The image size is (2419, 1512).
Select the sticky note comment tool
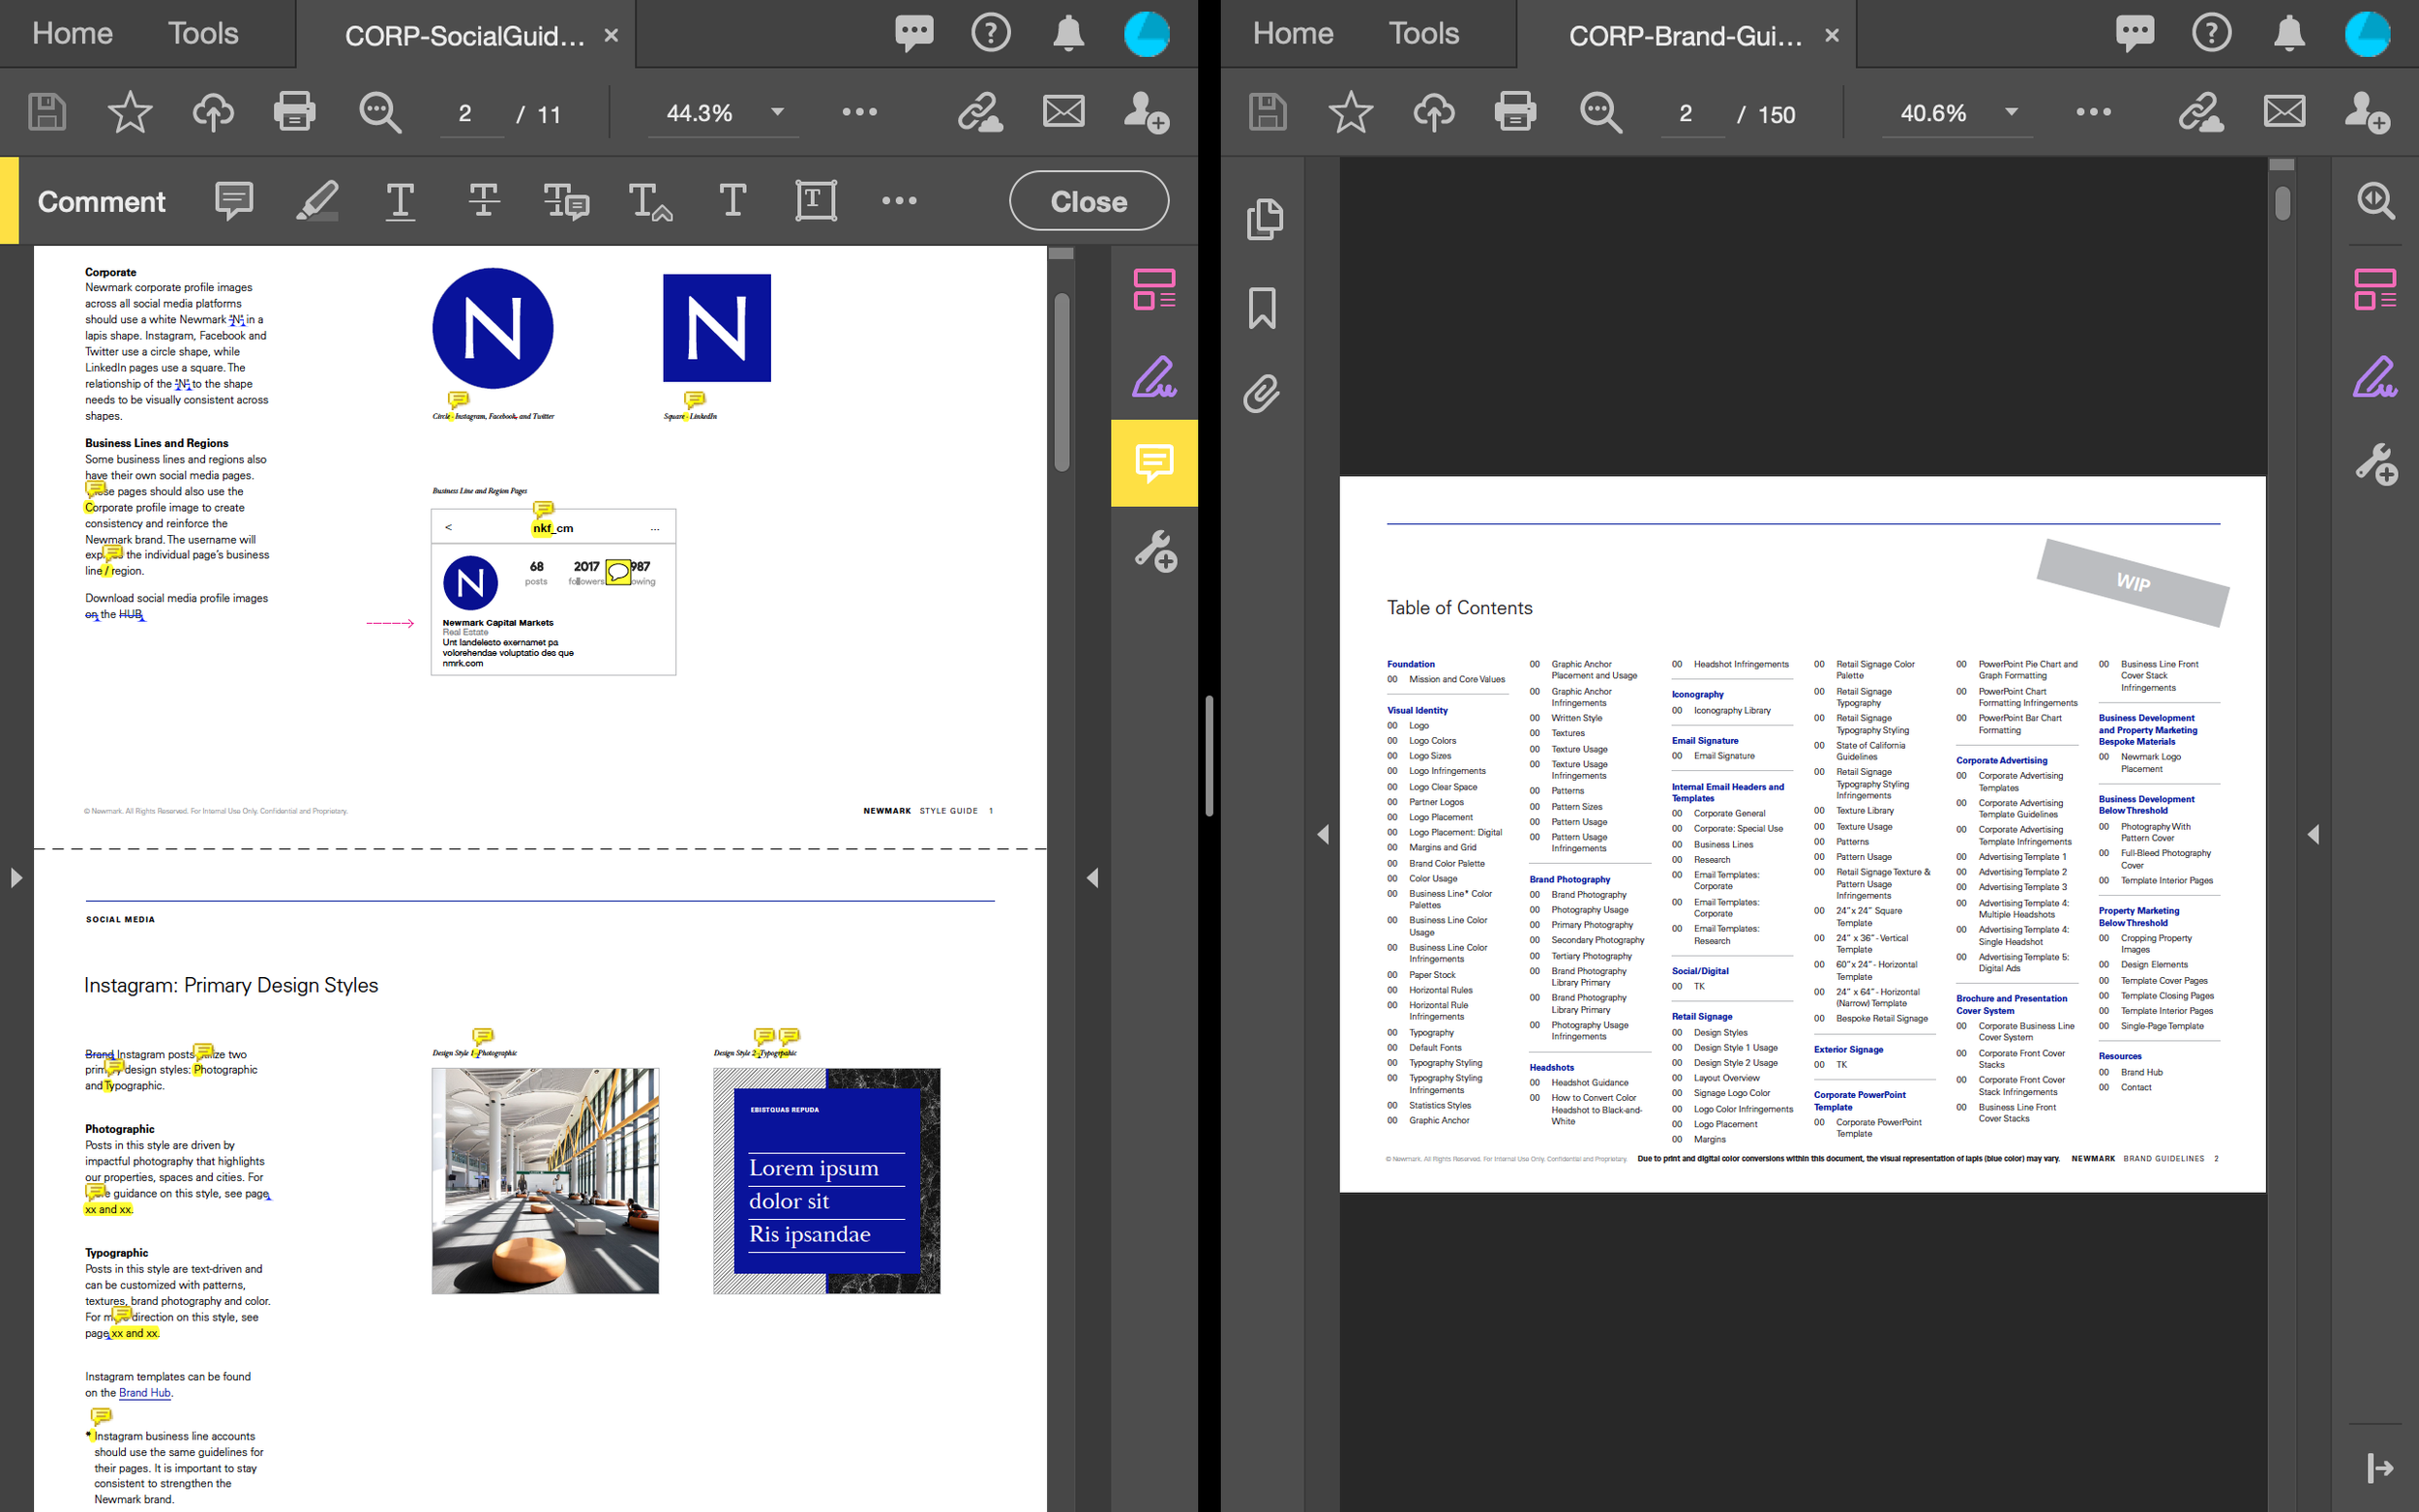coord(234,201)
